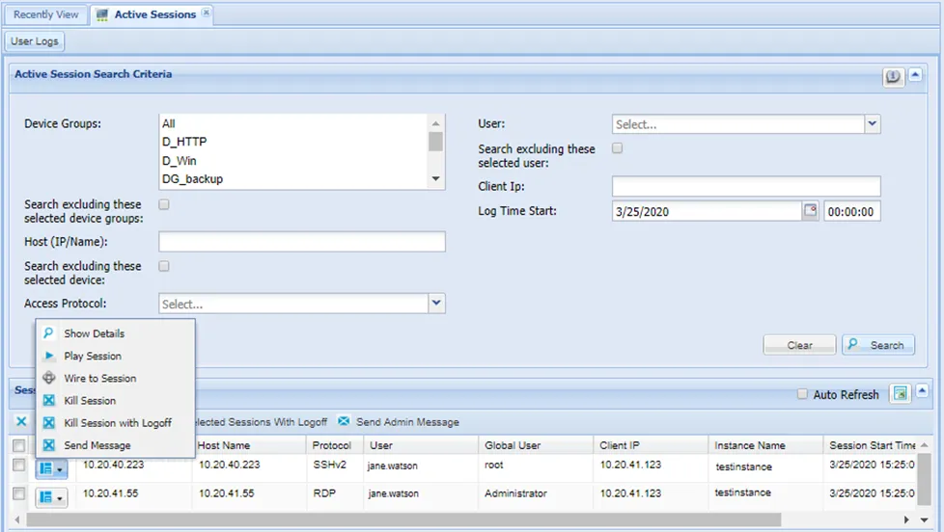Switch to Recently View tab
The image size is (944, 532).
(x=45, y=14)
